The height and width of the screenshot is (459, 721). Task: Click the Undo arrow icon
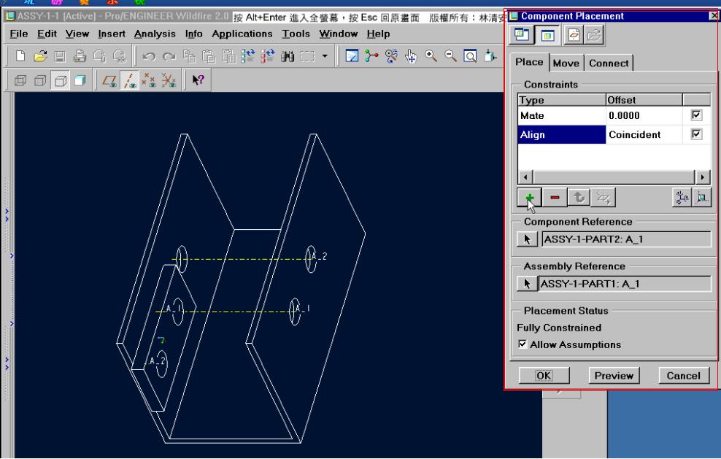(149, 56)
